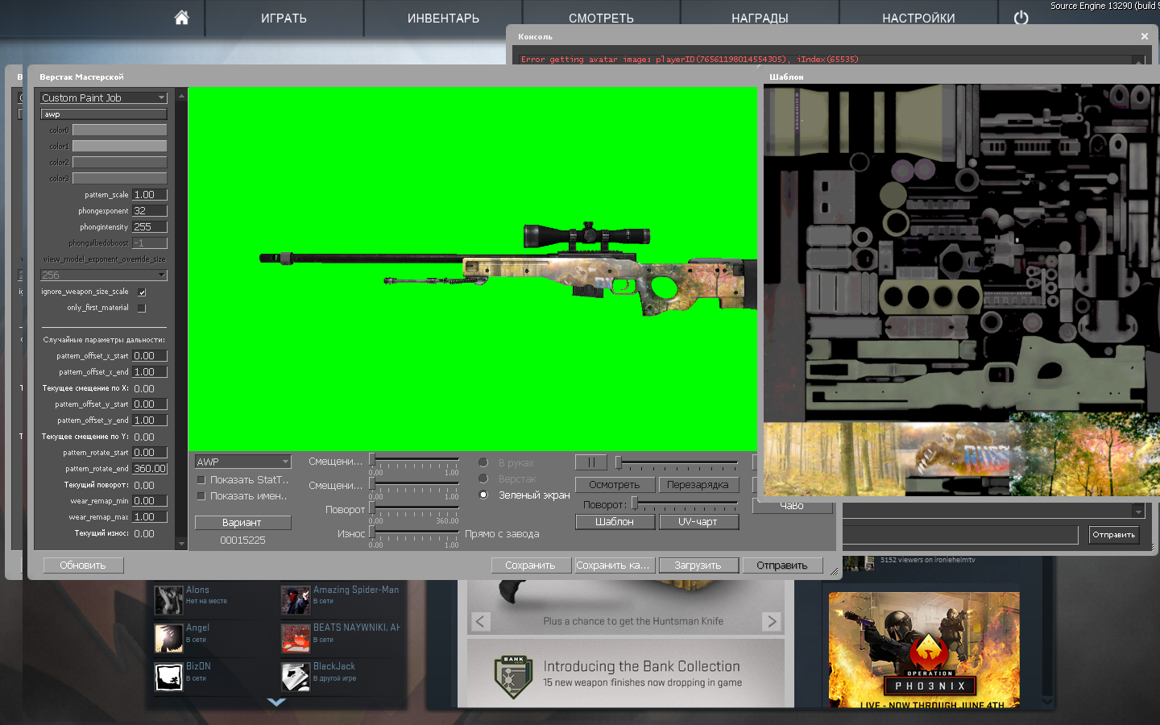Screen dimensions: 1160x725
Task: Toggle only_first_material checkbox
Action: click(x=142, y=308)
